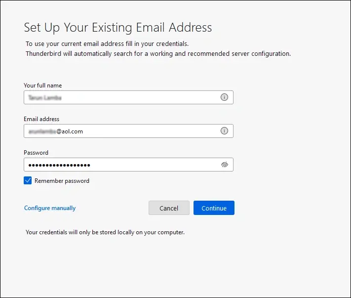The image size is (351, 298).
Task: Click the 'Password' label
Action: tap(36, 153)
